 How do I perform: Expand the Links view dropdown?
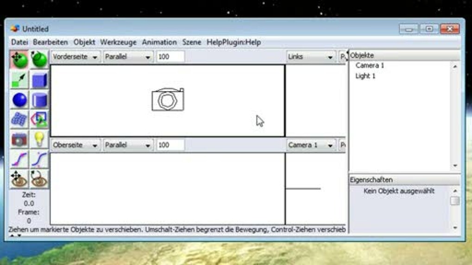[x=311, y=57]
